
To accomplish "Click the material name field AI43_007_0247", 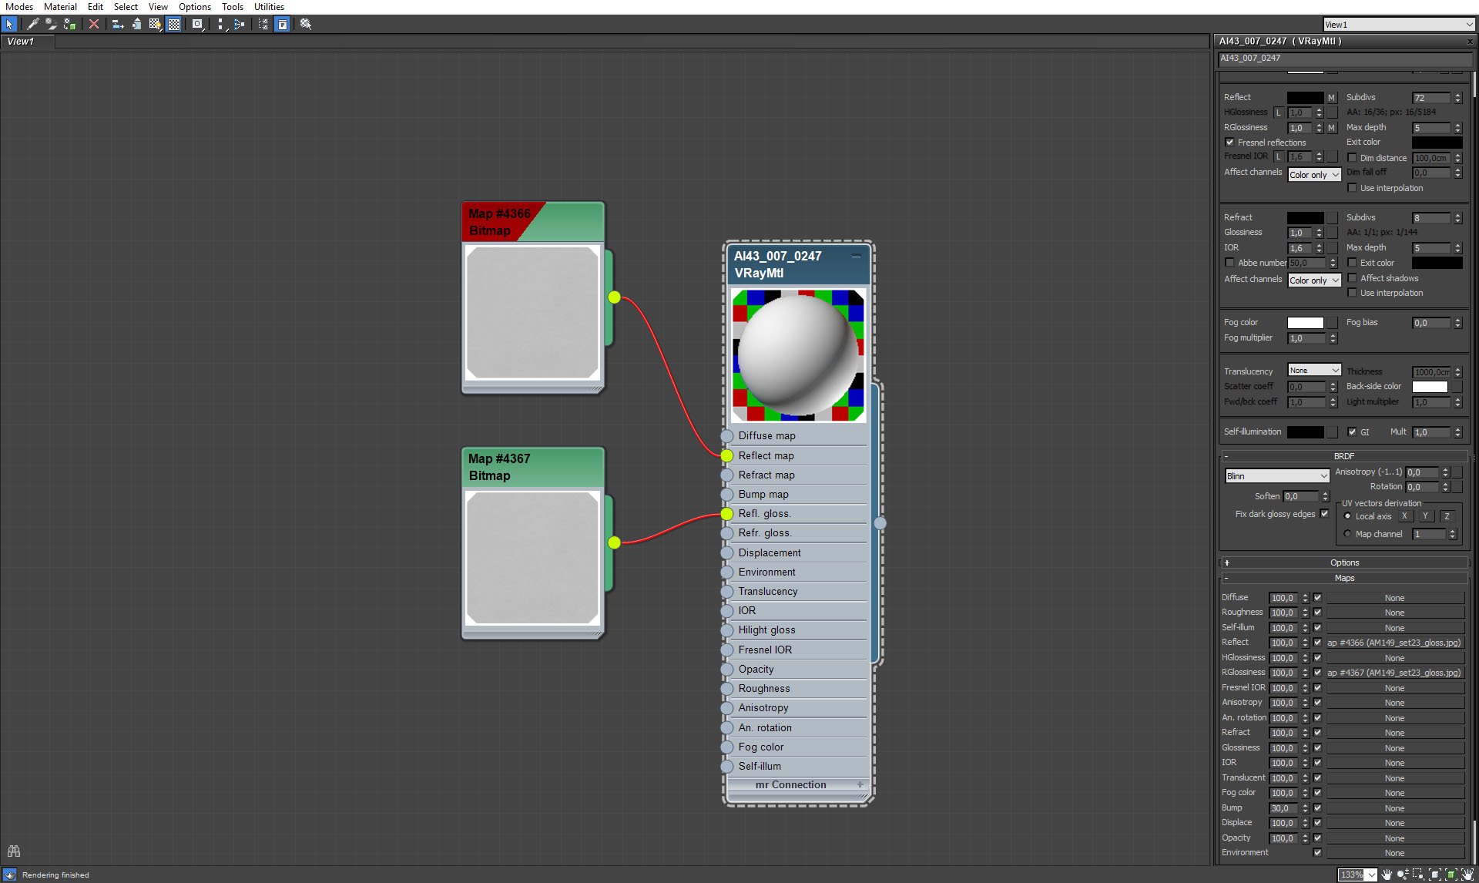I will (1344, 59).
